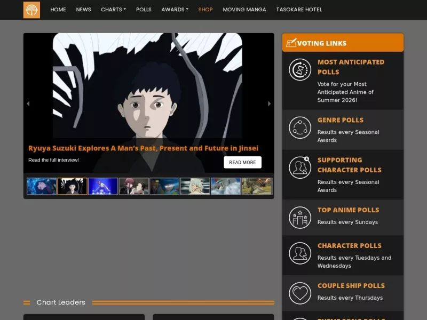This screenshot has width=427, height=320.
Task: Open the Moving Manga nav item
Action: (244, 10)
